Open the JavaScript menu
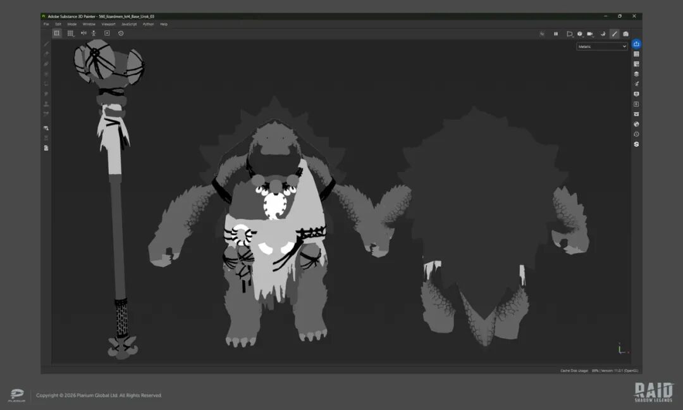 [129, 25]
